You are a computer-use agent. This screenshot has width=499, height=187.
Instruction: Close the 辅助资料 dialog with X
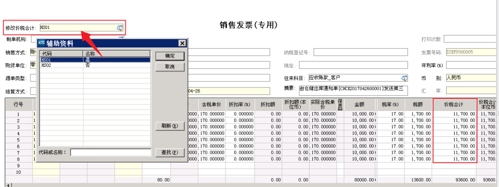point(182,43)
